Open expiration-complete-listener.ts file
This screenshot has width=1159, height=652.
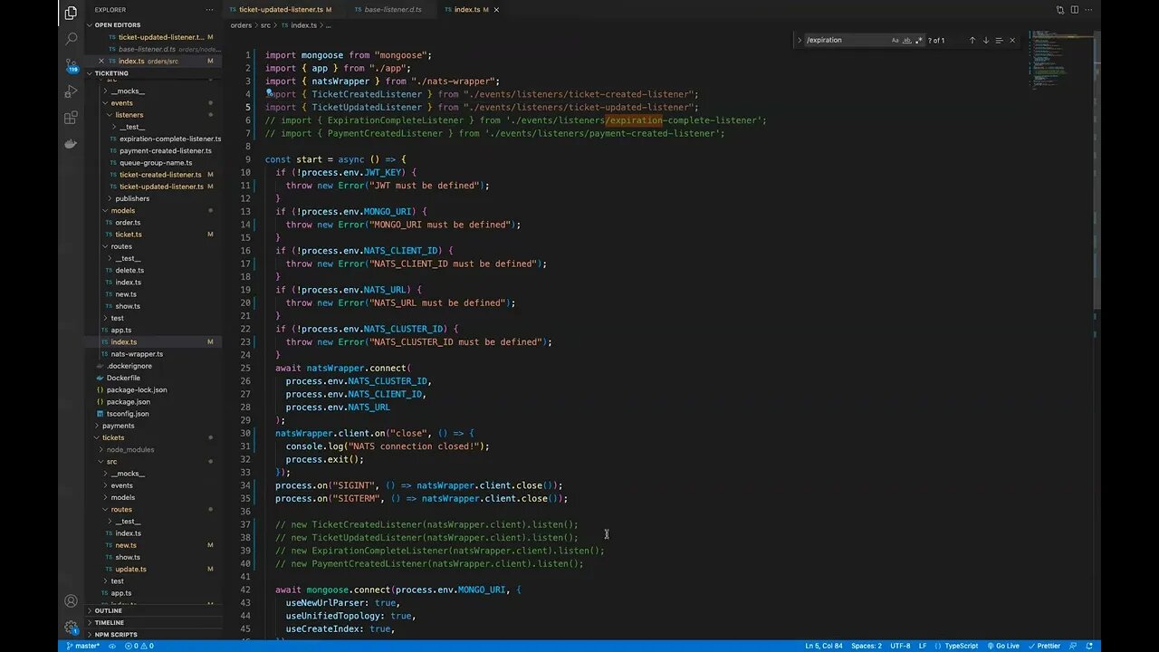[170, 139]
